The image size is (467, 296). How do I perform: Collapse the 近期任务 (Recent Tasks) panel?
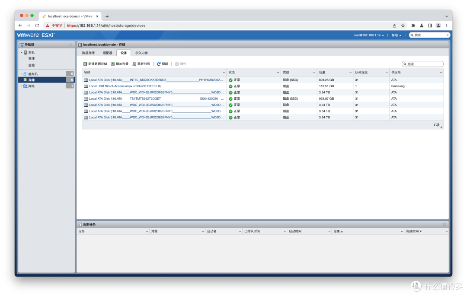[445, 224]
